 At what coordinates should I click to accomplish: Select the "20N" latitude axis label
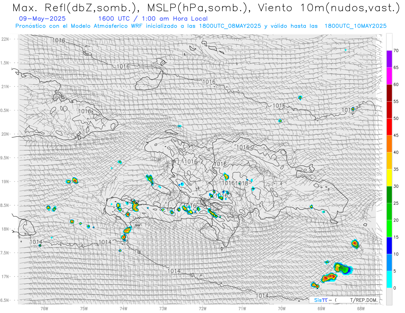click(x=5, y=134)
